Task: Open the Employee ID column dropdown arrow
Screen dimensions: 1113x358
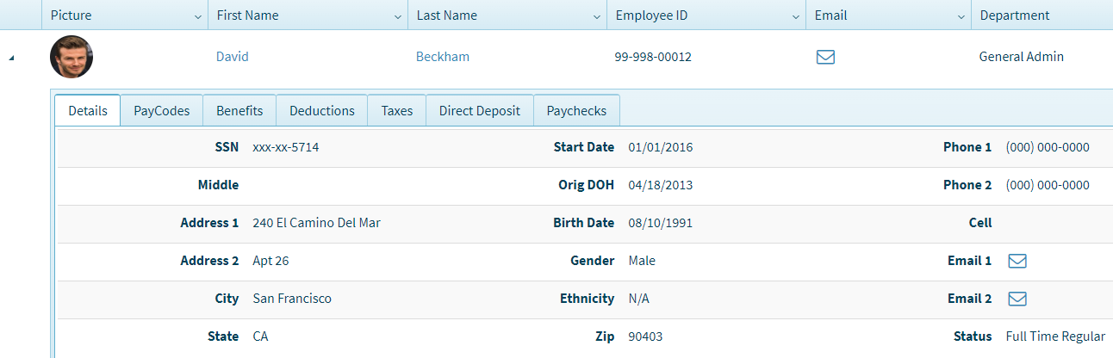Action: point(796,16)
